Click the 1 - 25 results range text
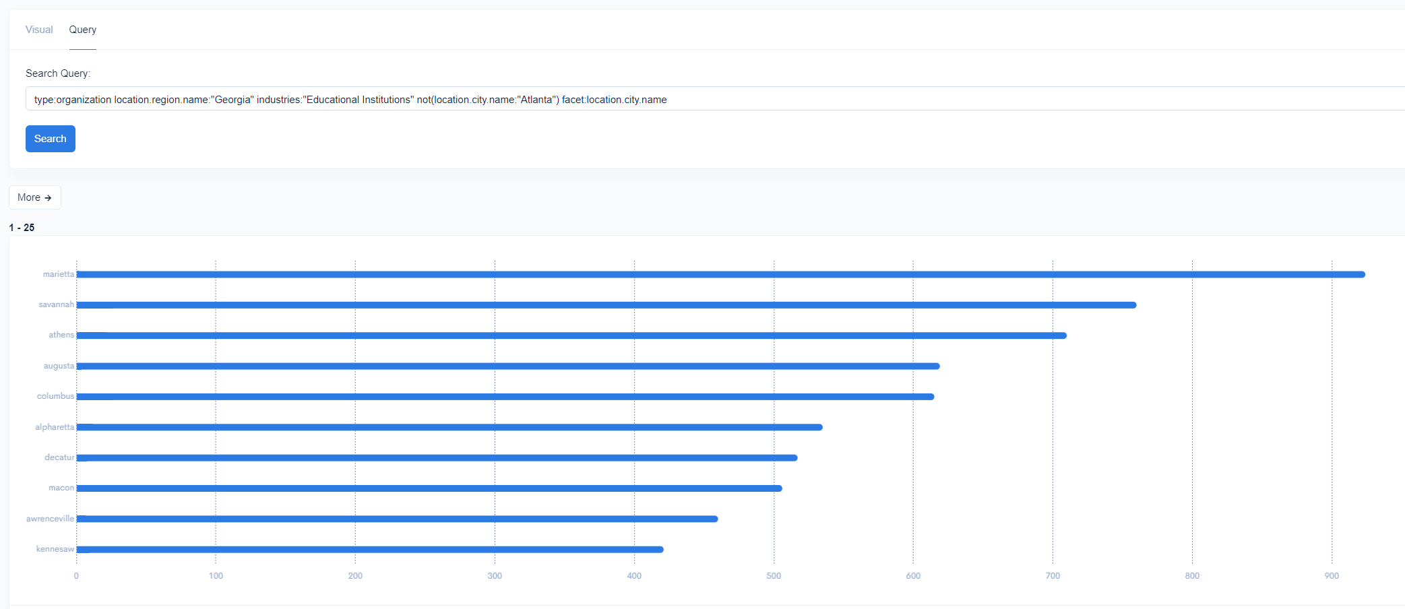 22,228
